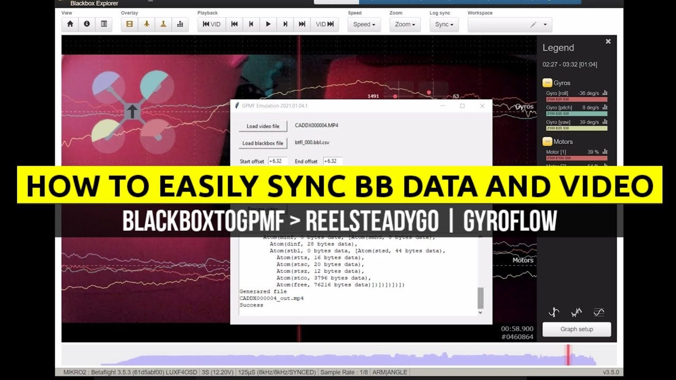
Task: Jump to the start of the log
Action: [x=234, y=24]
